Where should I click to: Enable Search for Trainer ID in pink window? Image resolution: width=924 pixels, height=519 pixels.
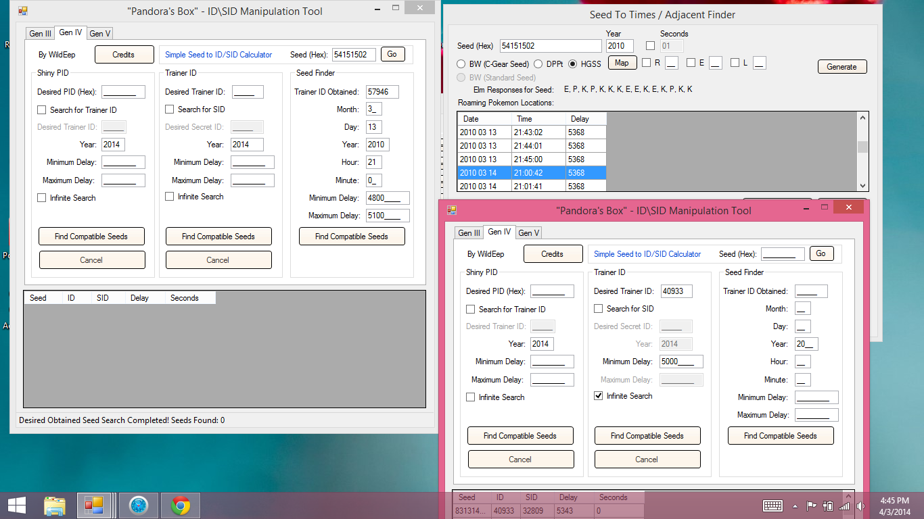coord(470,309)
